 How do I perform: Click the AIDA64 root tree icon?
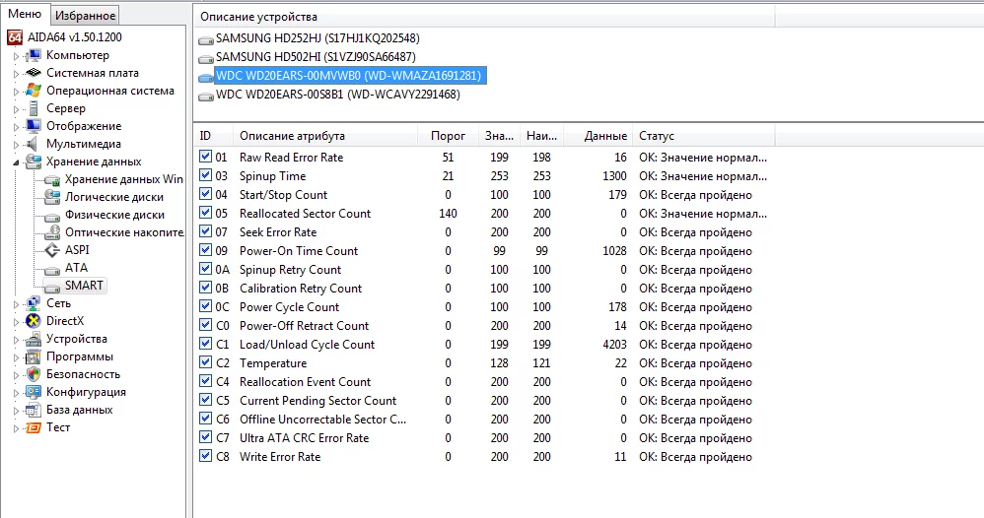coord(15,37)
